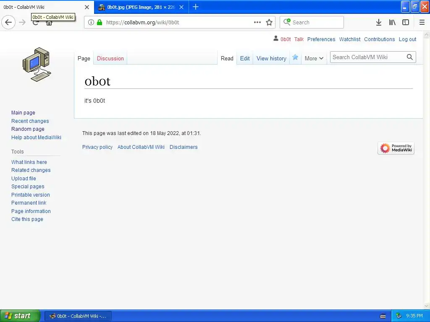Click the page scrollbar down arrow
The width and height of the screenshot is (430, 322).
427,306
